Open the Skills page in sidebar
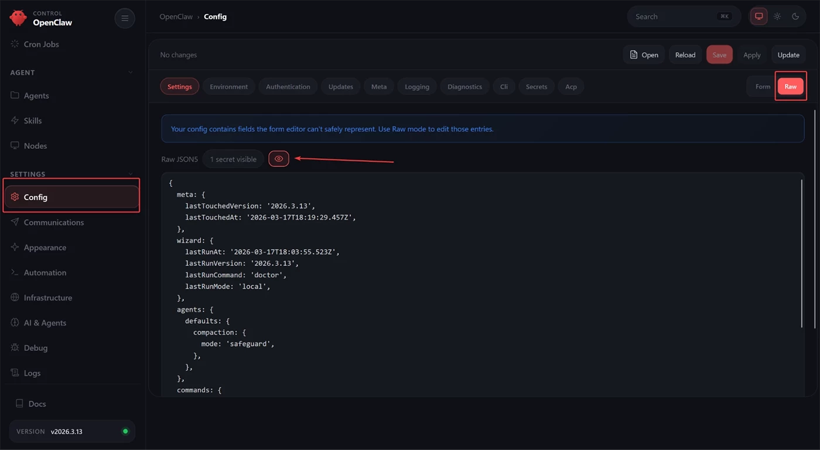The image size is (820, 450). (33, 121)
